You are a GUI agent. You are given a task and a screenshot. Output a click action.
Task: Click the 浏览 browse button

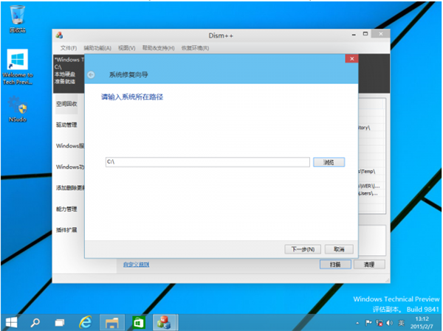pos(329,162)
